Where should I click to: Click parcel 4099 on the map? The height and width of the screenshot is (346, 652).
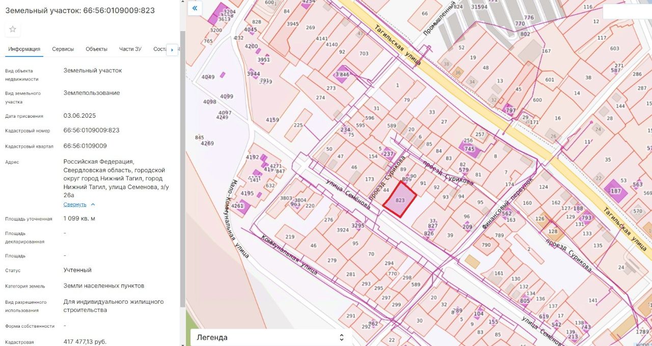click(x=227, y=96)
